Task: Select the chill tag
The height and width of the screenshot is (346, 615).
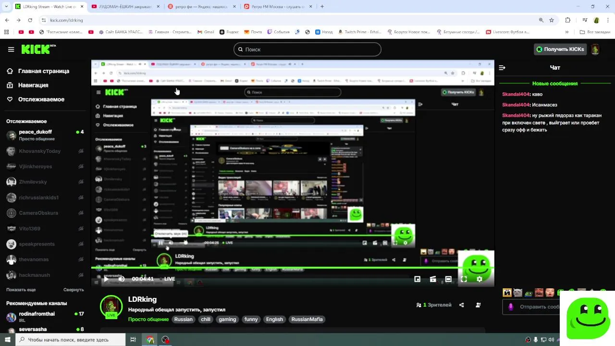Action: coord(206,319)
